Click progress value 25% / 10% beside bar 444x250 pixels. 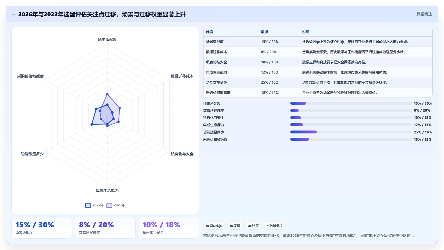423,132
